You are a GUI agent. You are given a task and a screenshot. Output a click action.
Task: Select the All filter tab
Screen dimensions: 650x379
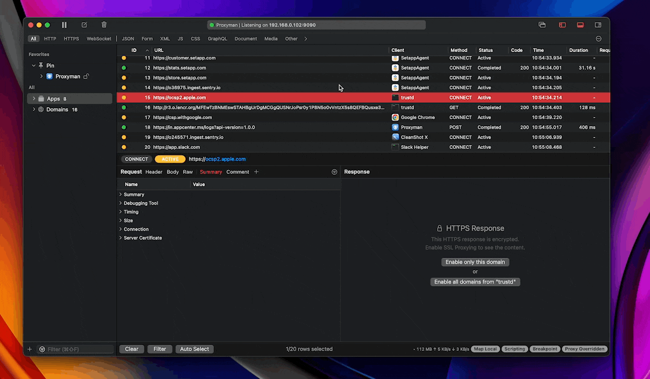pyautogui.click(x=34, y=39)
